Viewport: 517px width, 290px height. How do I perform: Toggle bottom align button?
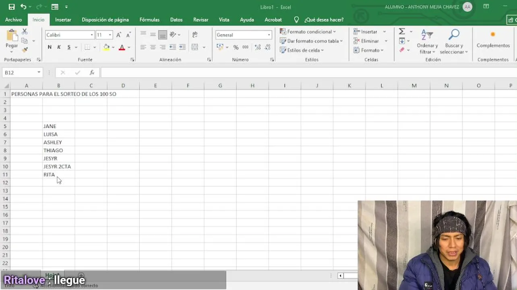coord(163,35)
